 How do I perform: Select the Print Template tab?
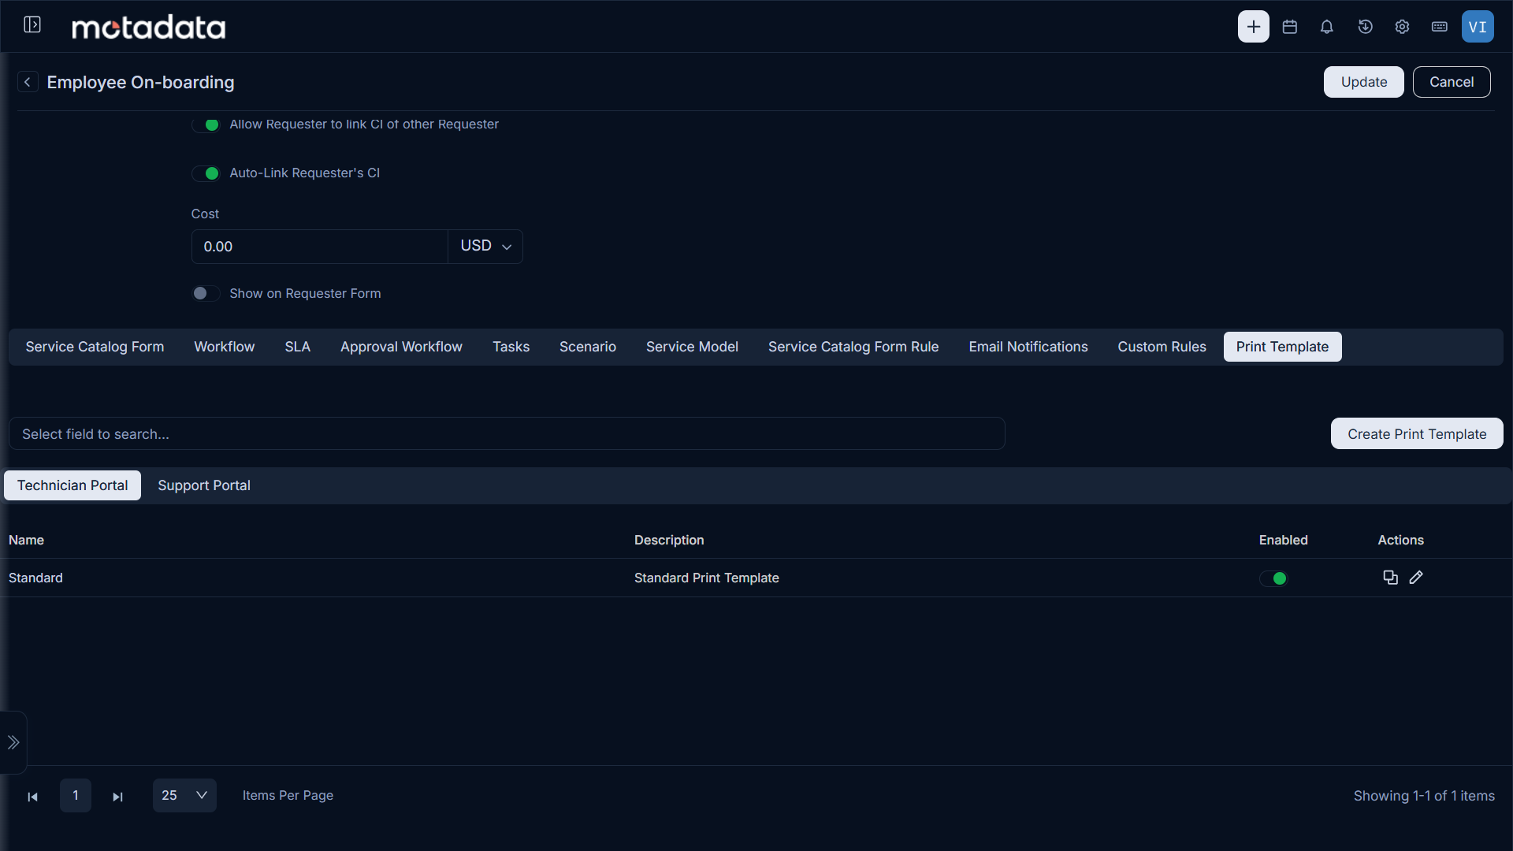pyautogui.click(x=1282, y=347)
